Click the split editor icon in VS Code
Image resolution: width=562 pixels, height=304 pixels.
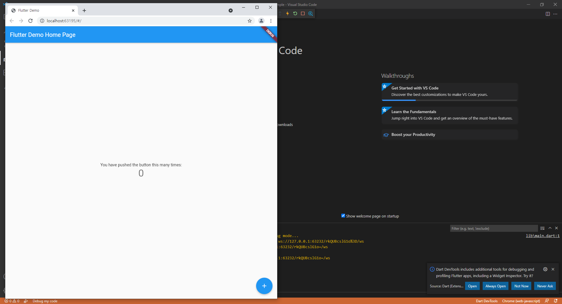(x=548, y=14)
